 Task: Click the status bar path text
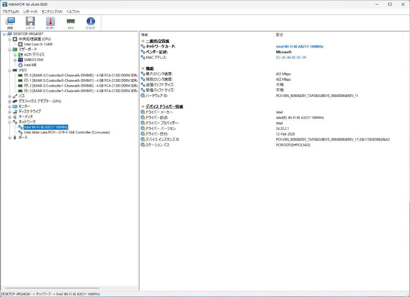[x=50, y=294]
